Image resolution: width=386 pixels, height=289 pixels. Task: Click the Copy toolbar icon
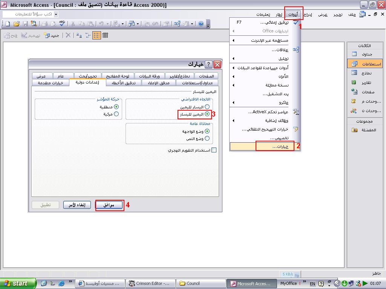(x=81, y=24)
